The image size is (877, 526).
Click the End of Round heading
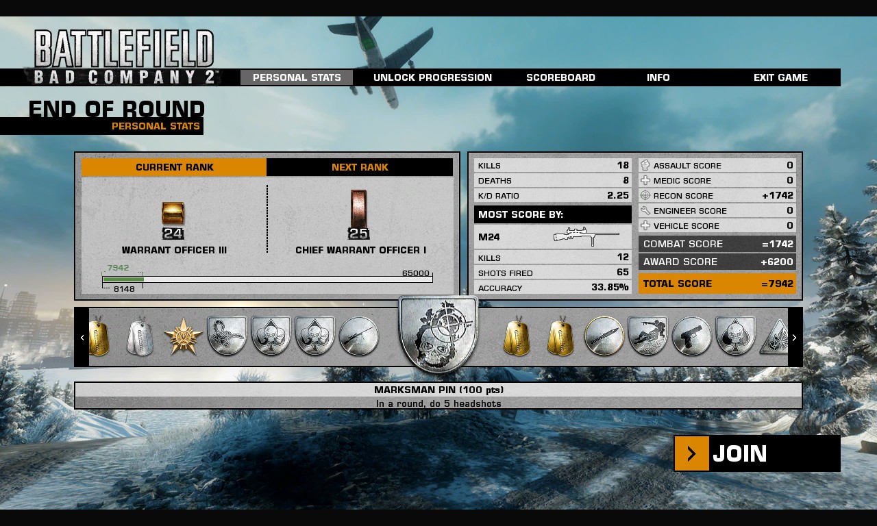pyautogui.click(x=116, y=110)
